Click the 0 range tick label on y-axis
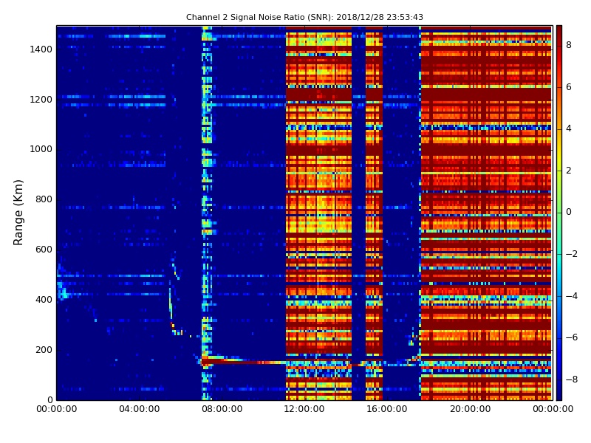Screen dimensions: 591x443 [x=49, y=399]
